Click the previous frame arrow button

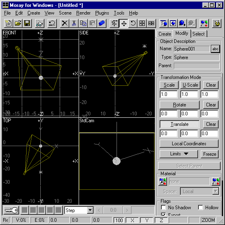[99, 210]
